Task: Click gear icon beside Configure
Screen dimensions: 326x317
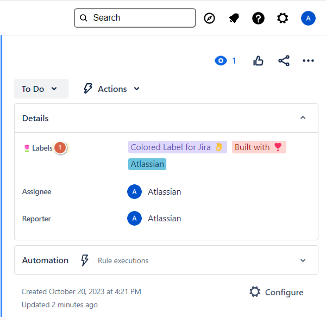Action: click(255, 291)
